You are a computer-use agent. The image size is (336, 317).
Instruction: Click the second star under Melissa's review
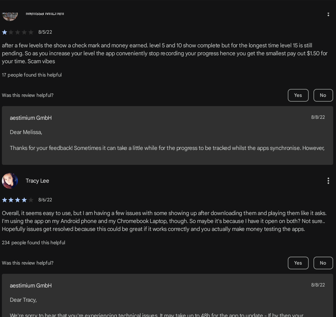point(11,32)
